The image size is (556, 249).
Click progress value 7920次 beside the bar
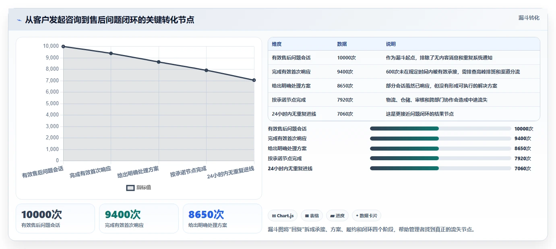[x=523, y=159]
